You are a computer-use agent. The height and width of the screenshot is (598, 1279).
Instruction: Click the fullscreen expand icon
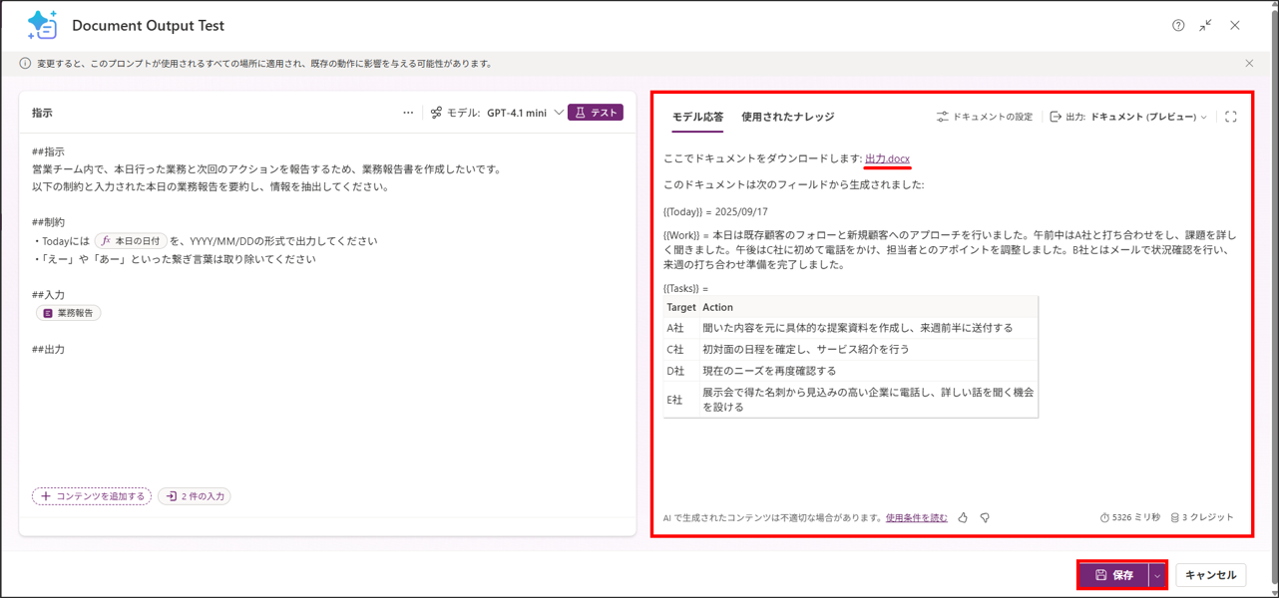[x=1230, y=117]
